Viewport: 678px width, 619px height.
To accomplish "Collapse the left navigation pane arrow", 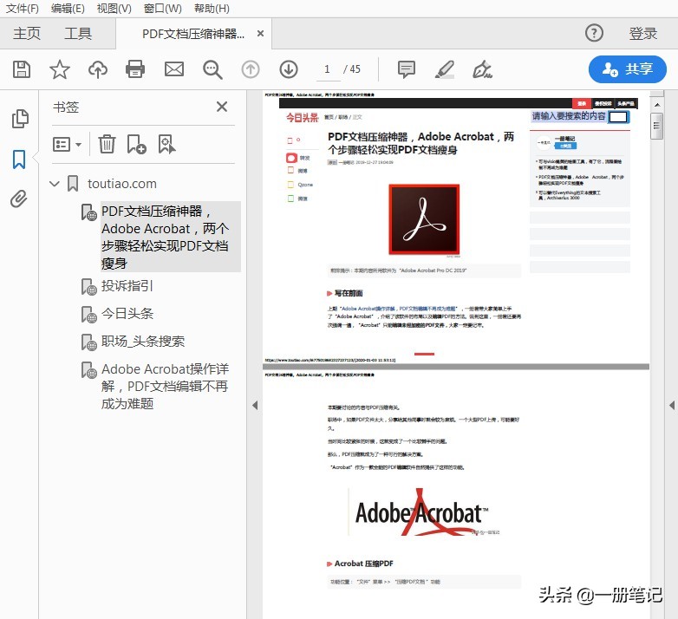I will click(255, 405).
